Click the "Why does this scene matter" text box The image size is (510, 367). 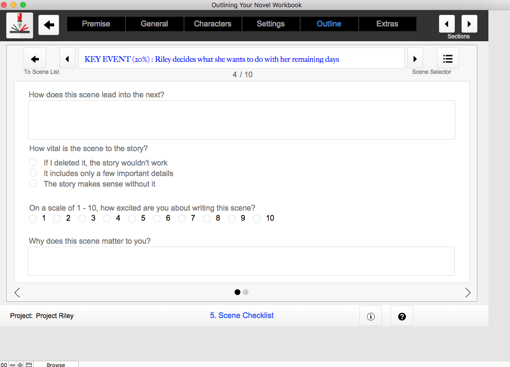click(x=241, y=261)
